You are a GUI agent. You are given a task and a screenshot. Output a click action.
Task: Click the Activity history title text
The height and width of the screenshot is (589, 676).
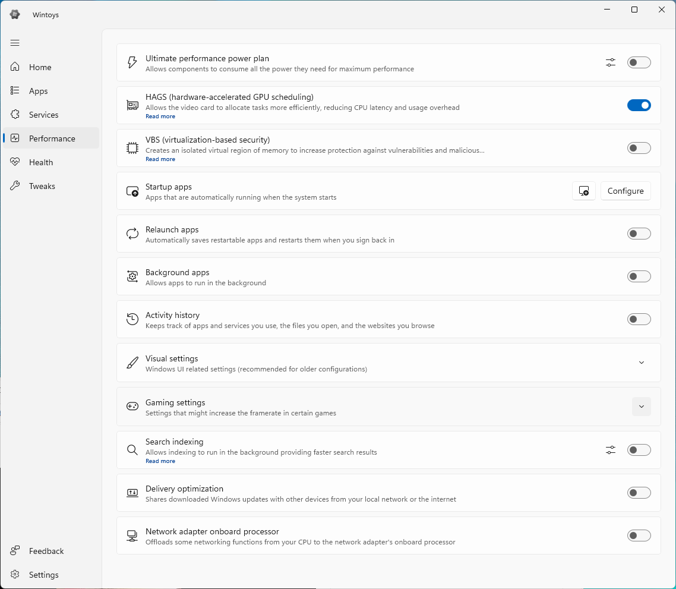point(172,315)
